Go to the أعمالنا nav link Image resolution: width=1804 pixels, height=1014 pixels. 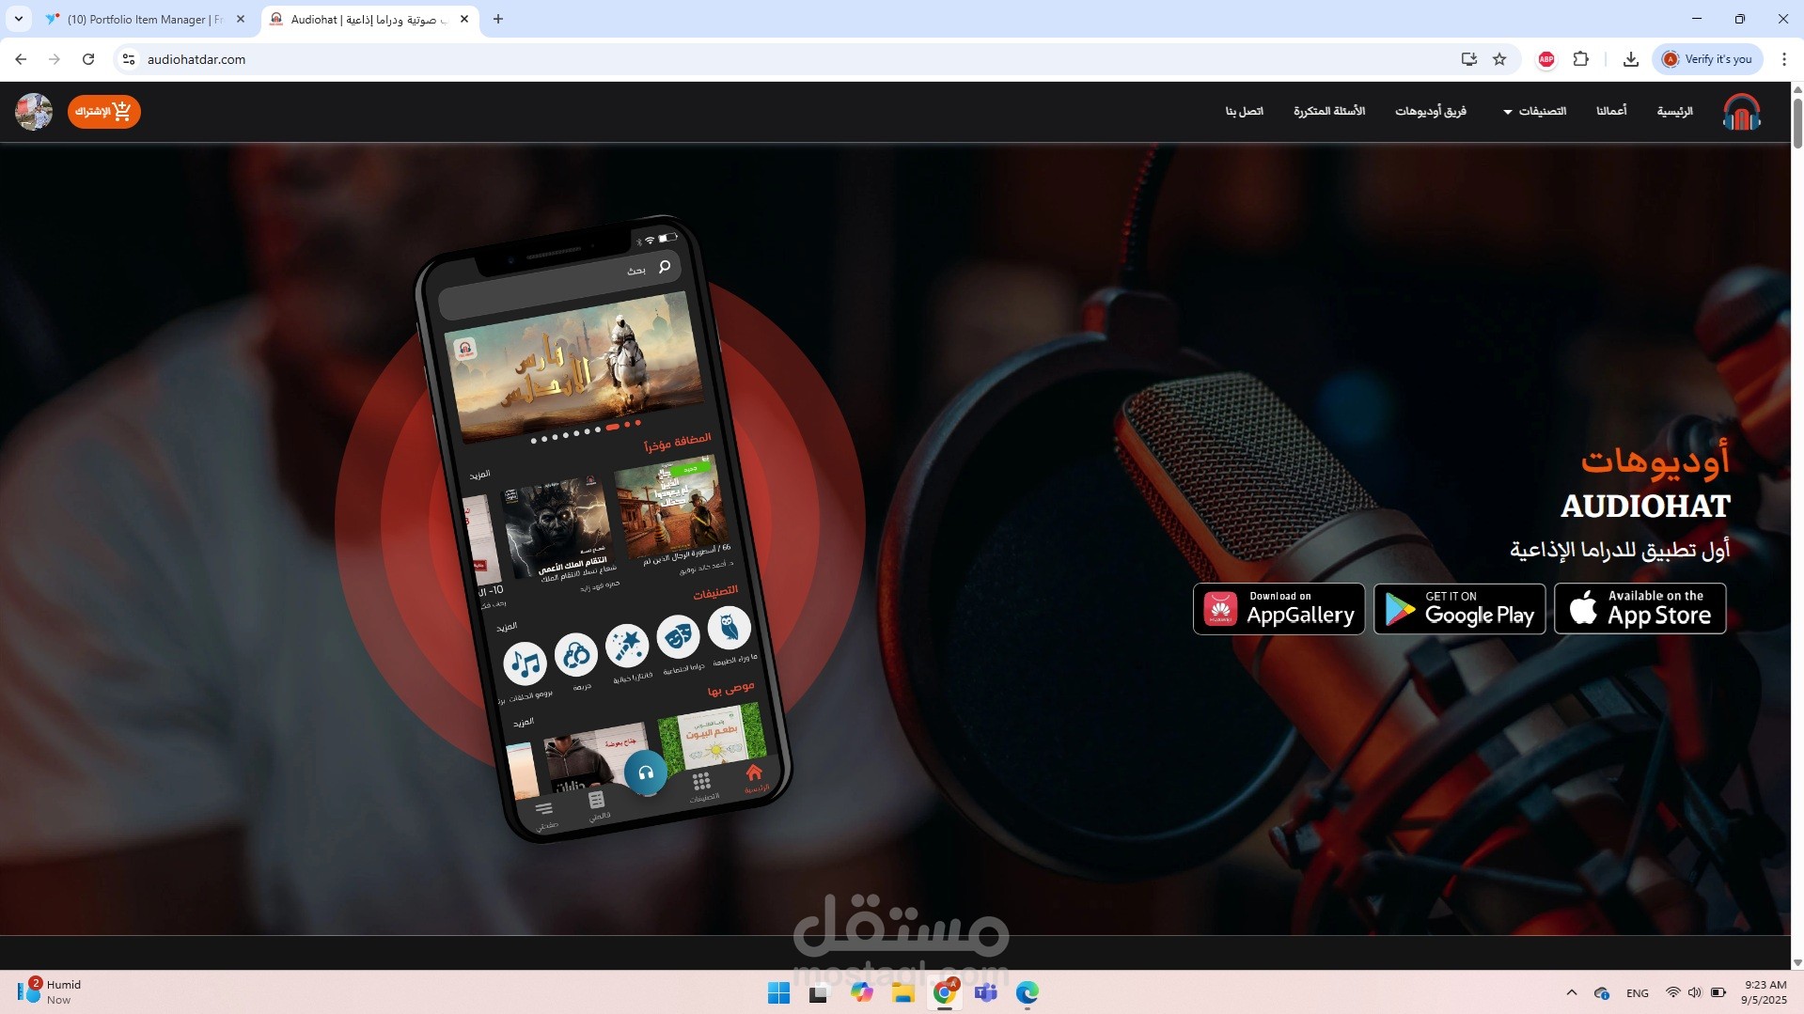click(1611, 111)
